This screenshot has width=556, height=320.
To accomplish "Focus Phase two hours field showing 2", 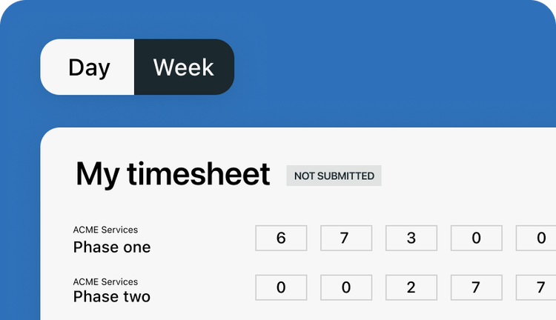I will coord(411,287).
